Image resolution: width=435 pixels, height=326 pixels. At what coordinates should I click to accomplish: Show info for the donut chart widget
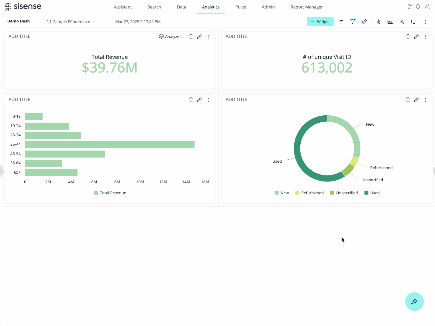pos(408,100)
